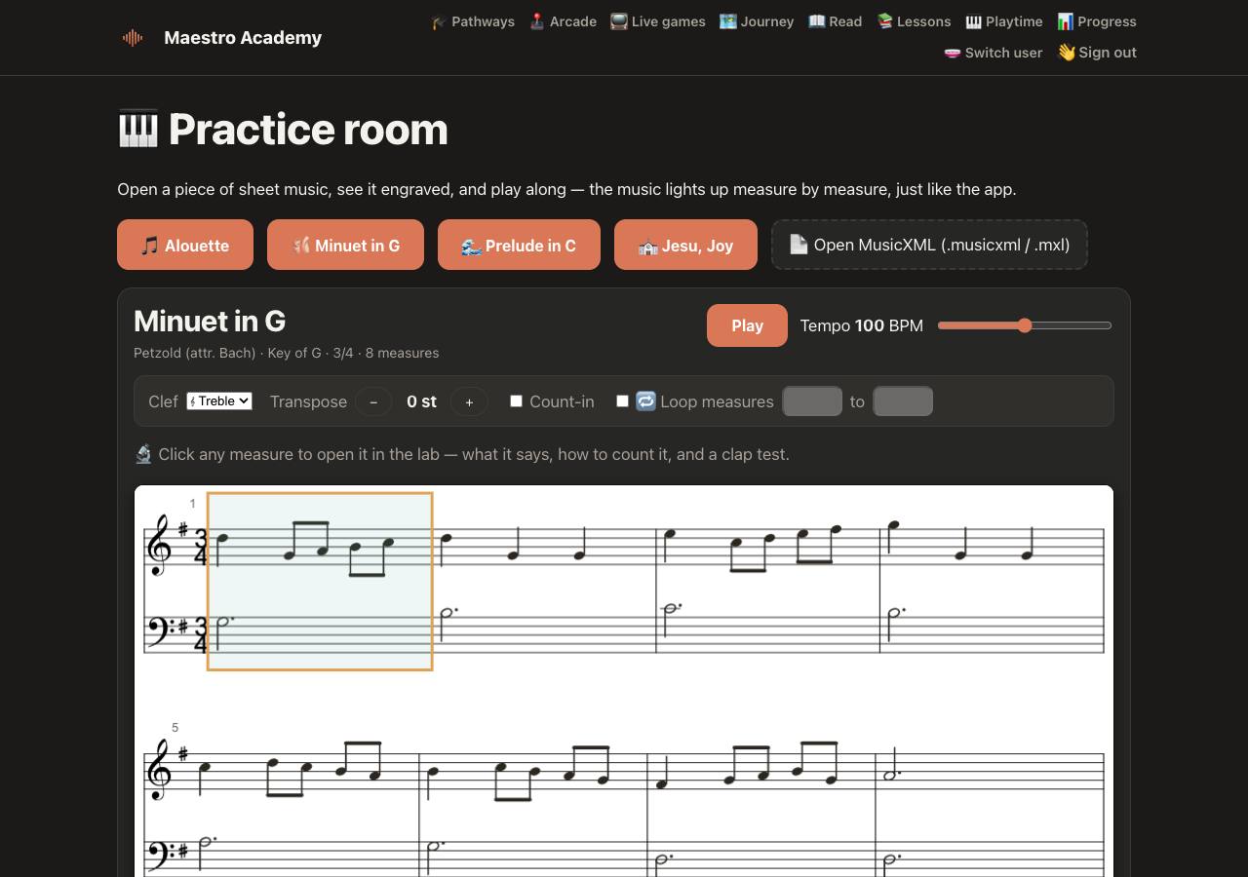Lower transpose with the minus button
Image resolution: width=1248 pixels, height=877 pixels.
click(x=373, y=401)
